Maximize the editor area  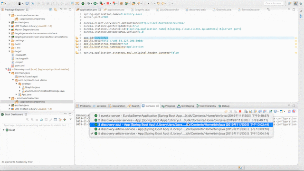point(294,9)
